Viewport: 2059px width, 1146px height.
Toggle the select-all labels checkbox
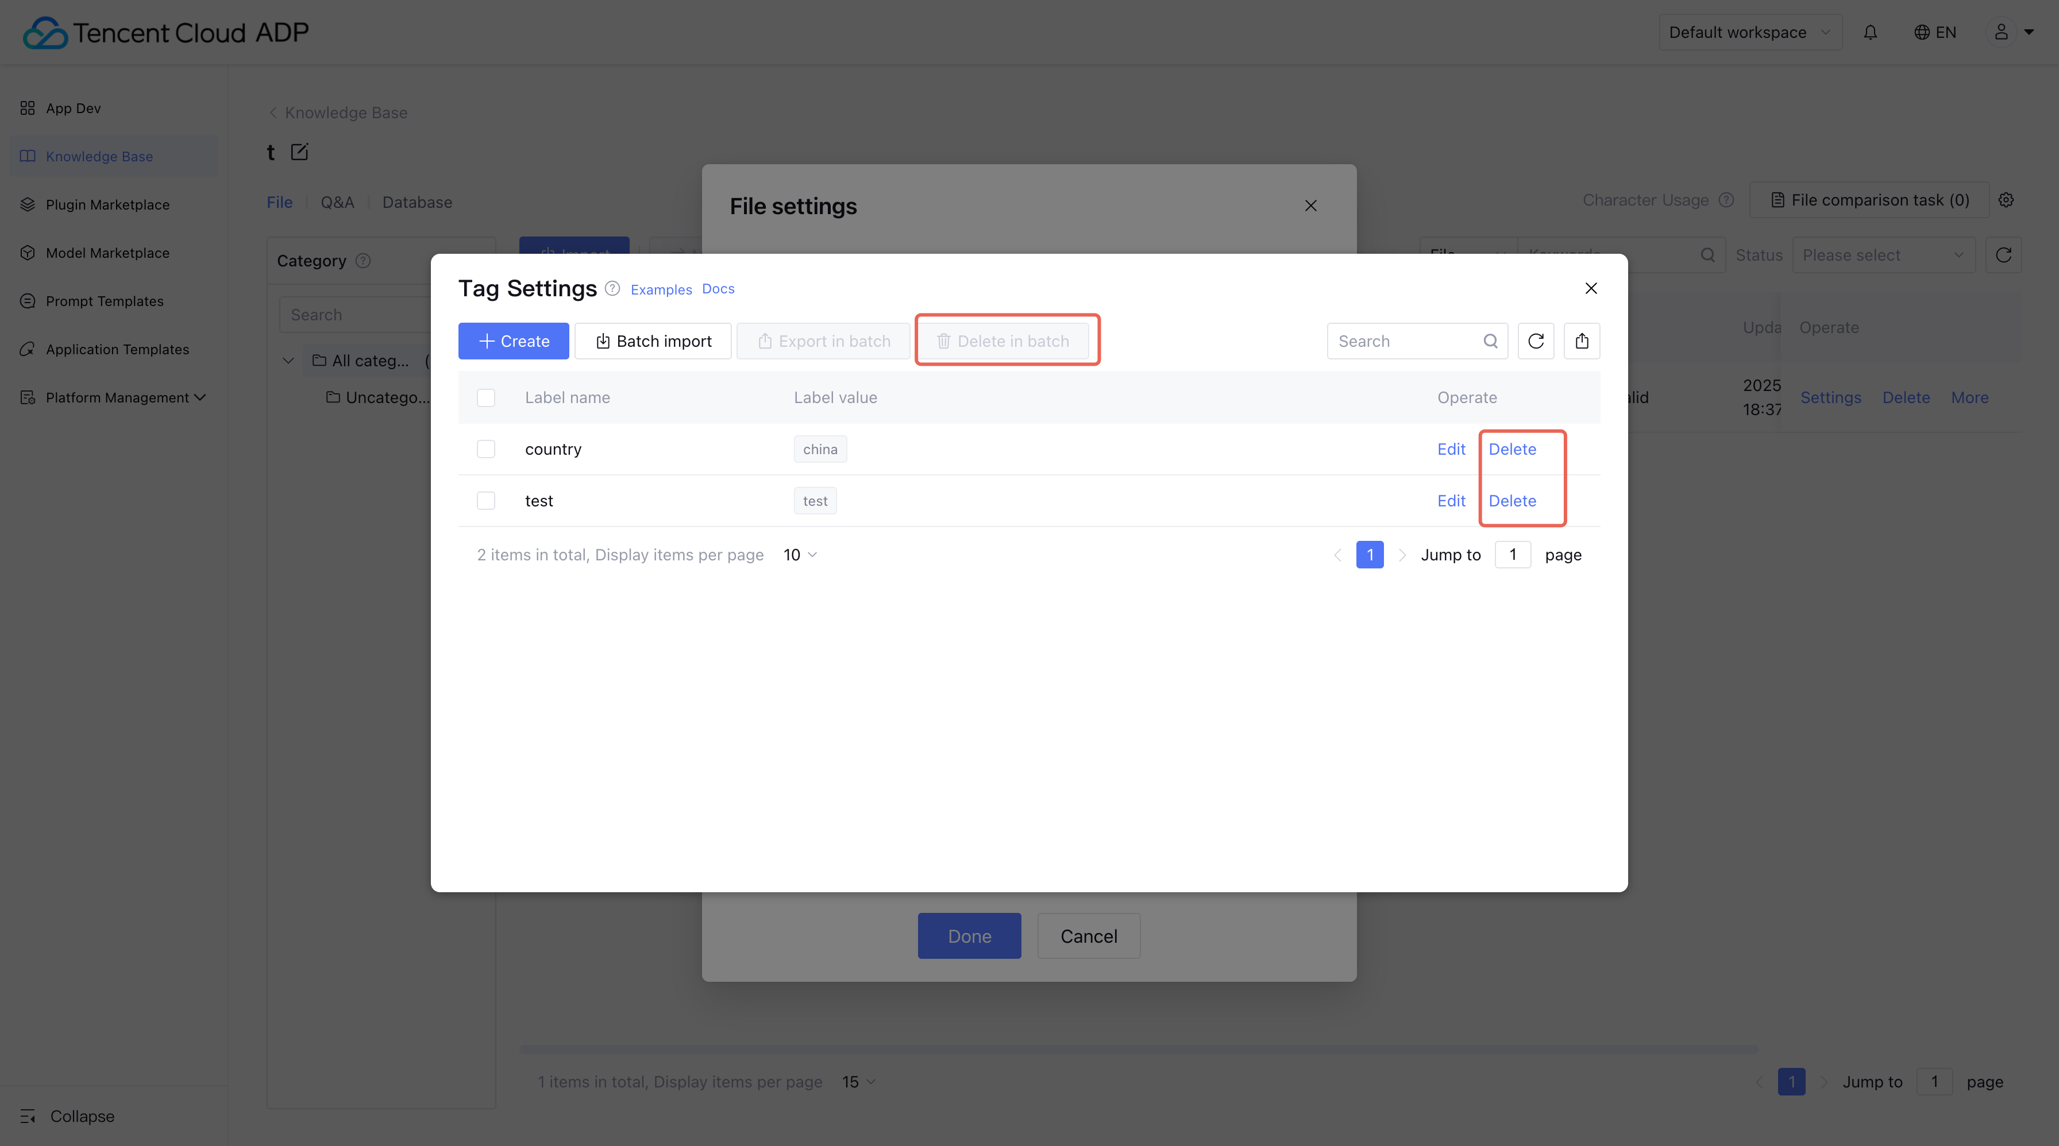tap(486, 397)
